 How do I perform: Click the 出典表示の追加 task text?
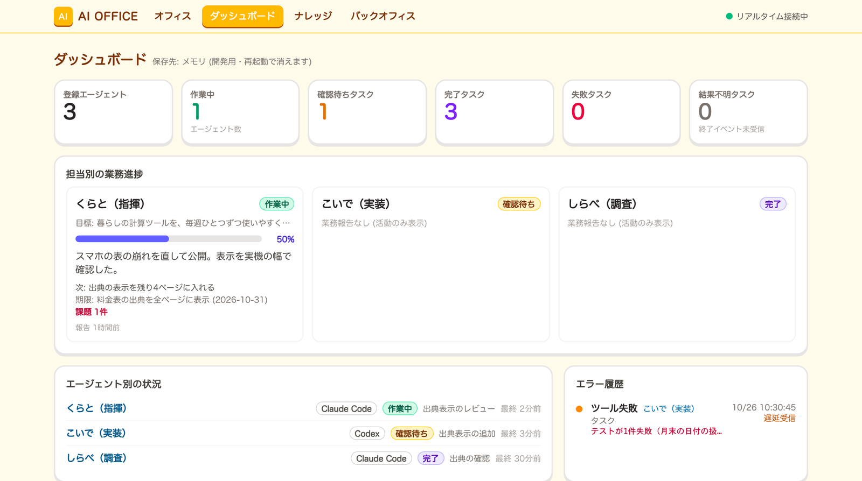coord(467,434)
